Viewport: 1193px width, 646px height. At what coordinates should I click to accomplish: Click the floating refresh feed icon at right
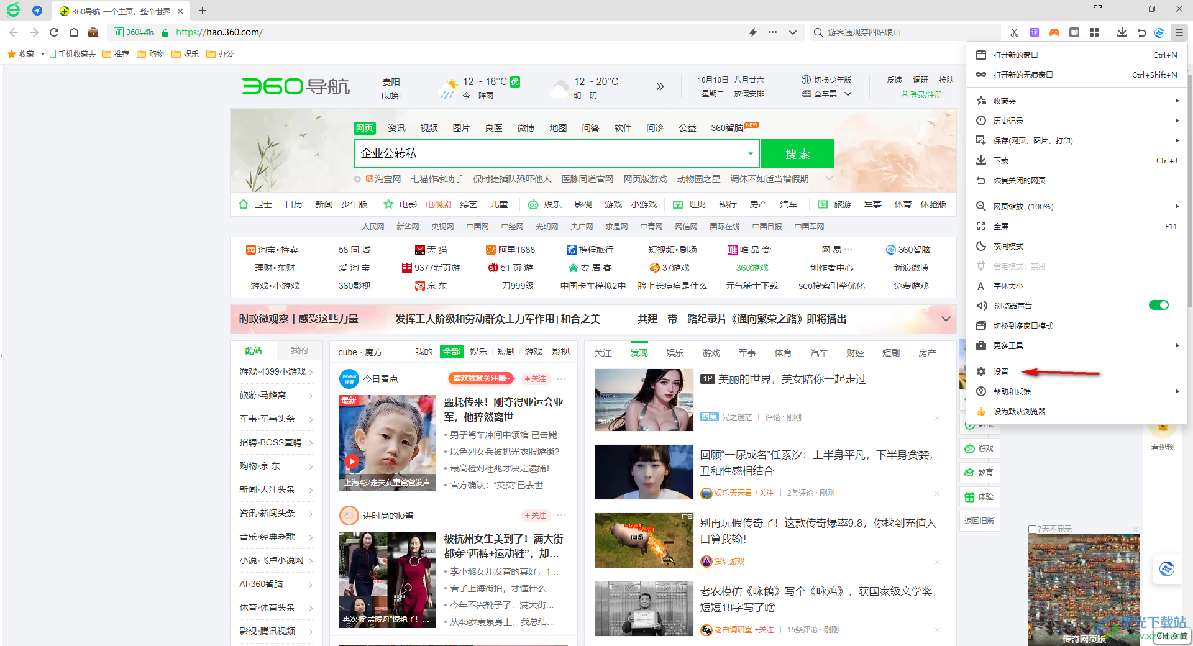[x=1167, y=568]
